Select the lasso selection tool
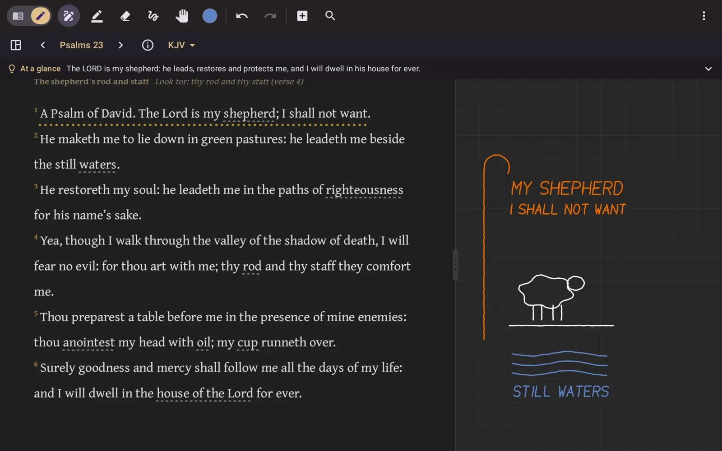This screenshot has height=451, width=722. 153,16
